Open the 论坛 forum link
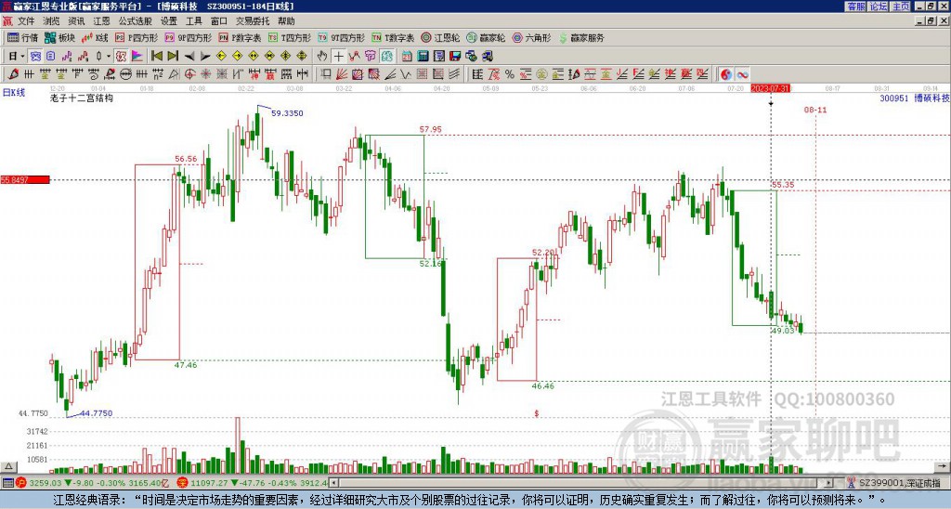951x509 pixels. (x=879, y=7)
